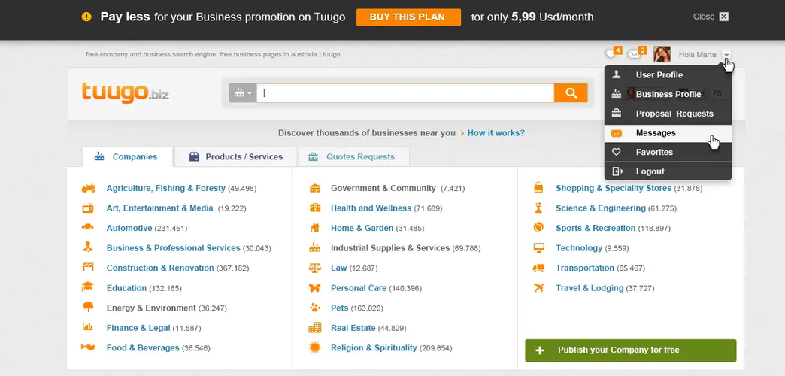785x376 pixels.
Task: Click Publish your Company for free button
Action: [x=630, y=350]
